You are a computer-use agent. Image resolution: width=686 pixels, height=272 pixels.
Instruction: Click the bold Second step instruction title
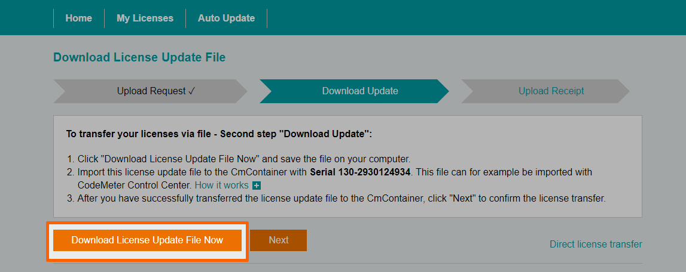click(219, 134)
